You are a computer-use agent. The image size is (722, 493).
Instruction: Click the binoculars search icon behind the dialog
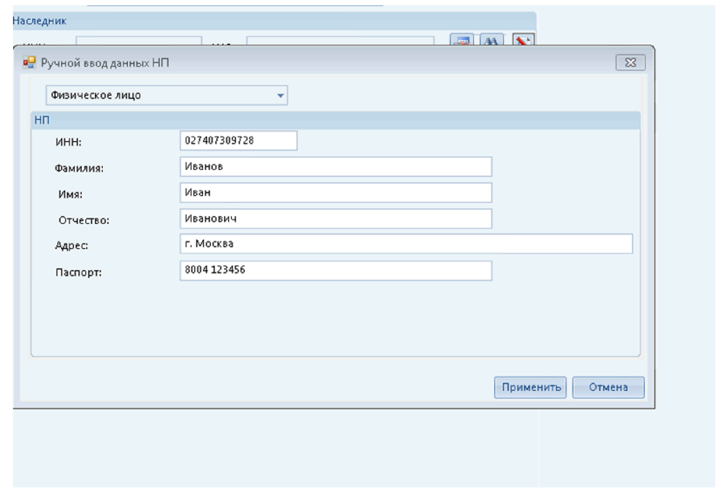point(491,40)
